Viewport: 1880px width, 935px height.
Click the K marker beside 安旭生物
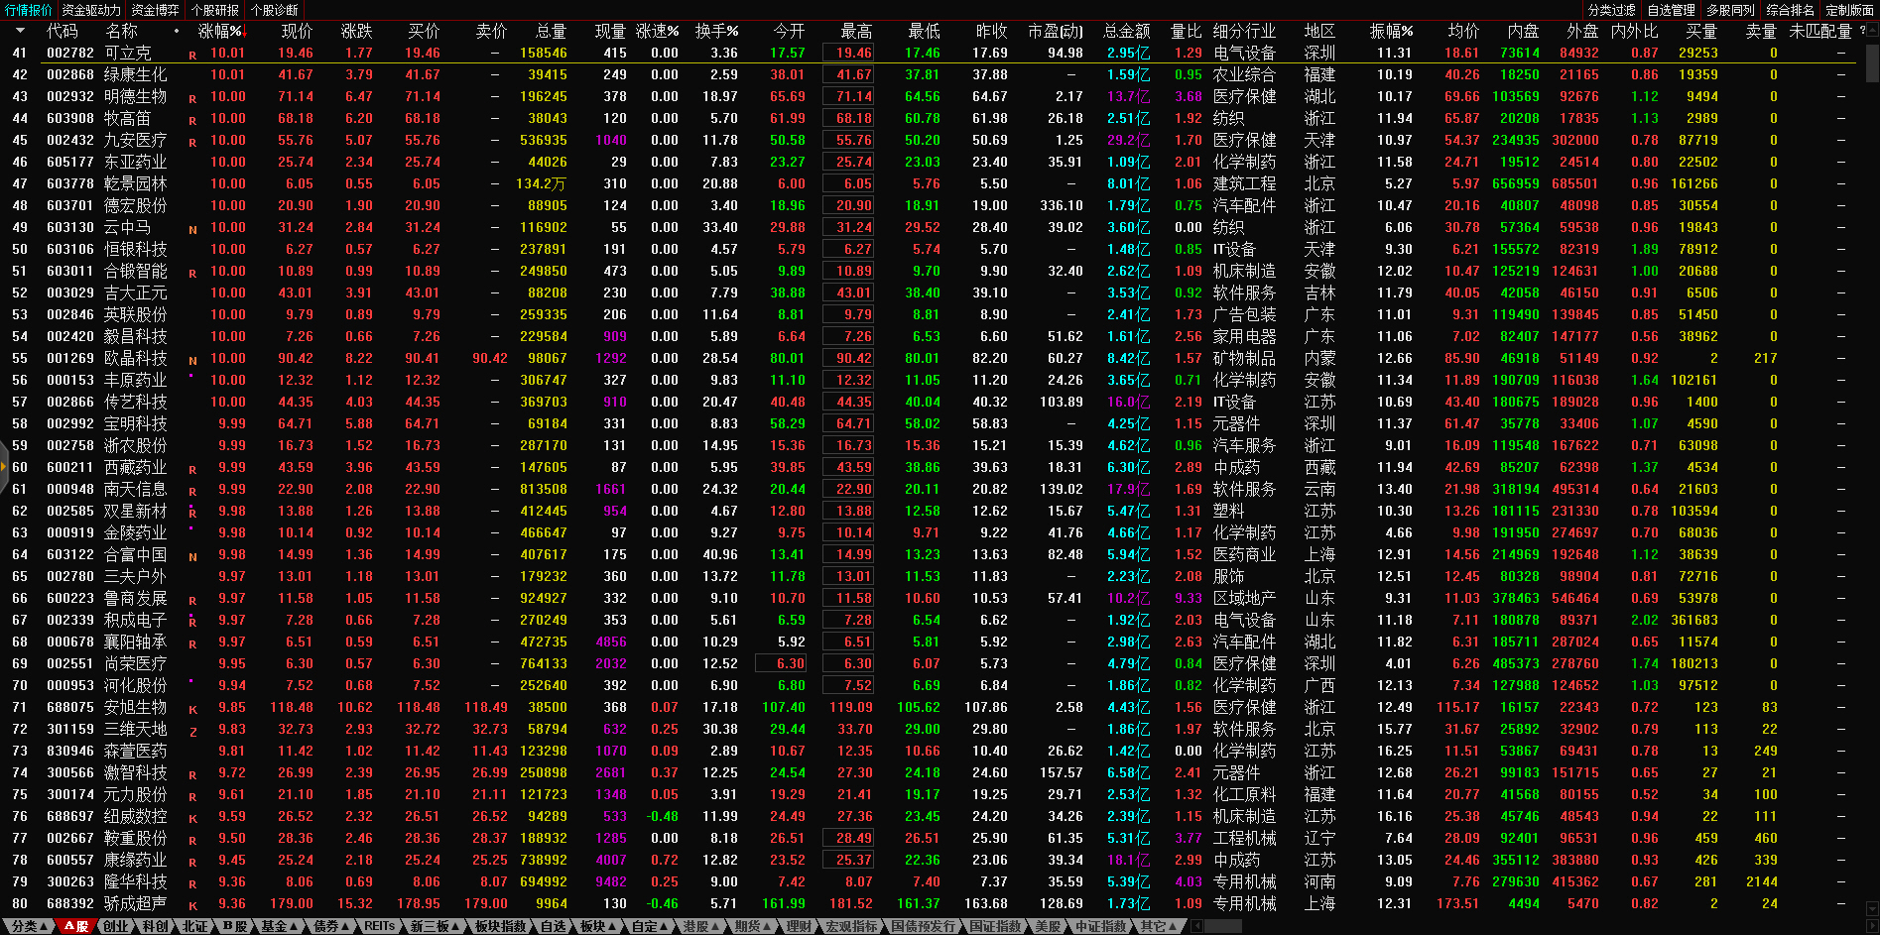coord(192,709)
